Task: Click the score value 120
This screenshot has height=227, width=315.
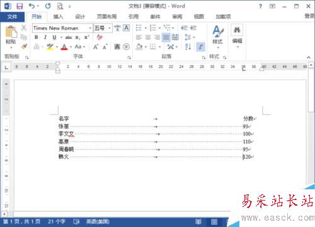Action: click(248, 157)
